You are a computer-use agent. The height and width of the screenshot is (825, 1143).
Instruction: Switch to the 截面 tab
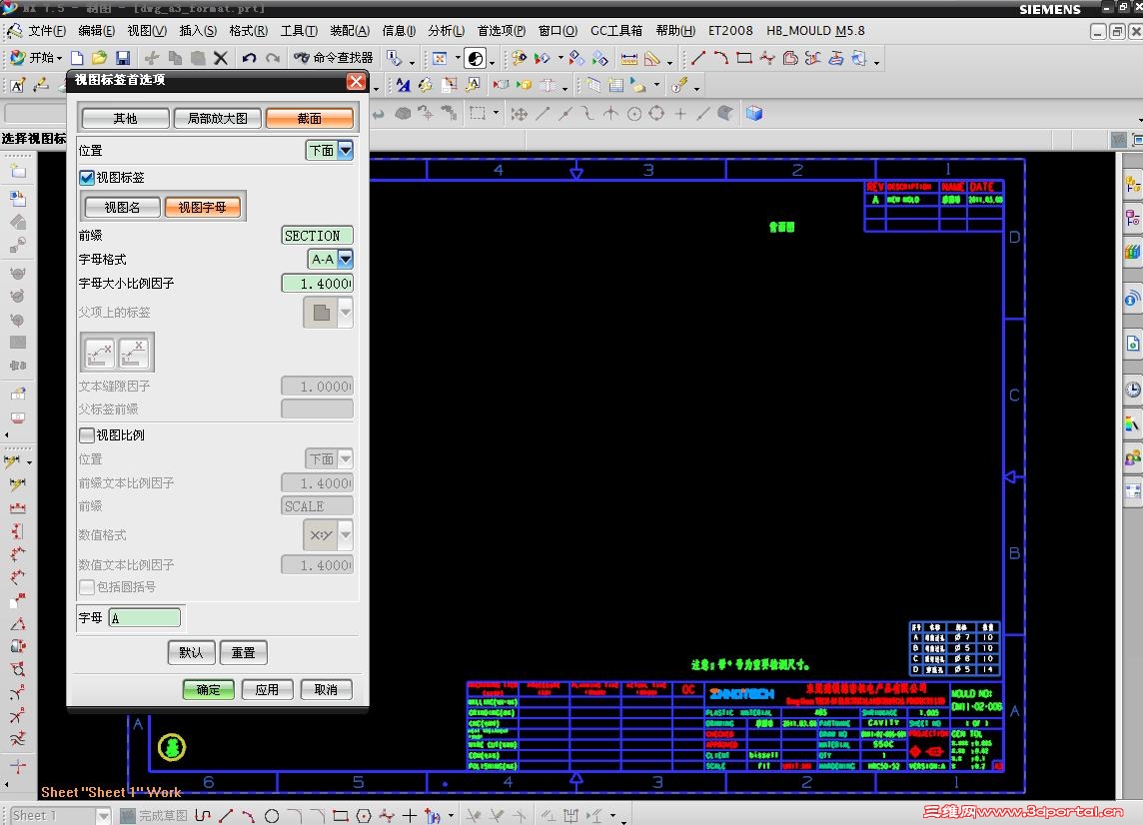click(310, 118)
